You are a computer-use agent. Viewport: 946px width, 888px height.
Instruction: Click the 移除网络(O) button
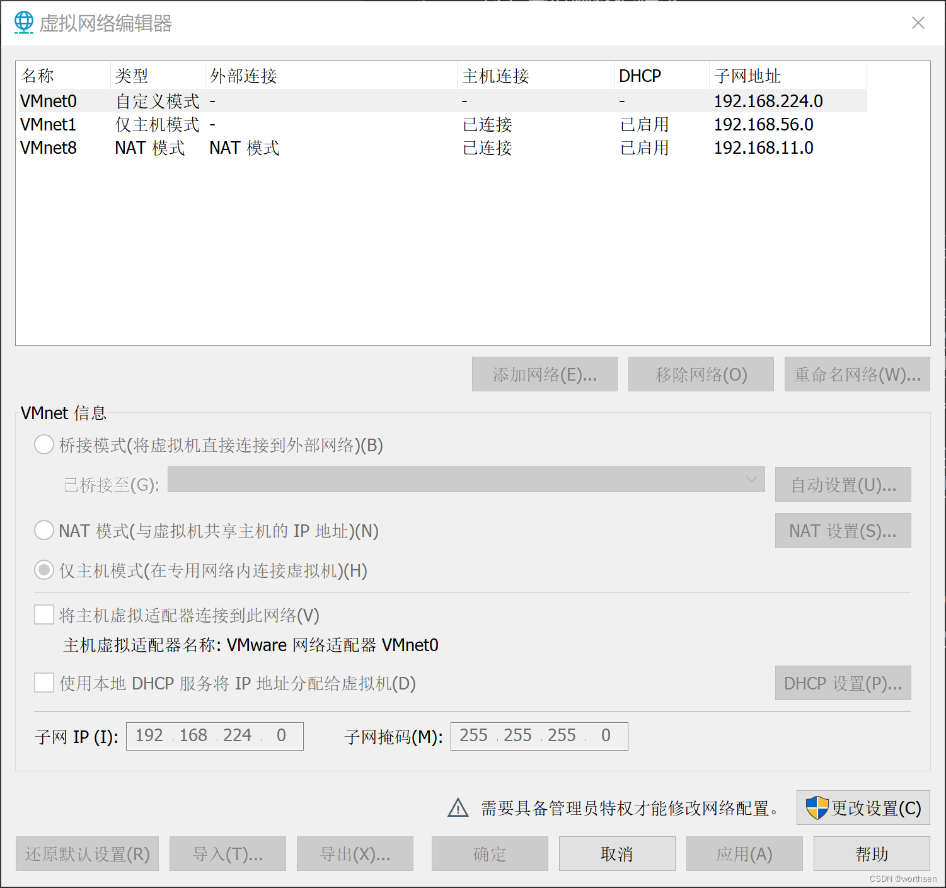(x=701, y=374)
